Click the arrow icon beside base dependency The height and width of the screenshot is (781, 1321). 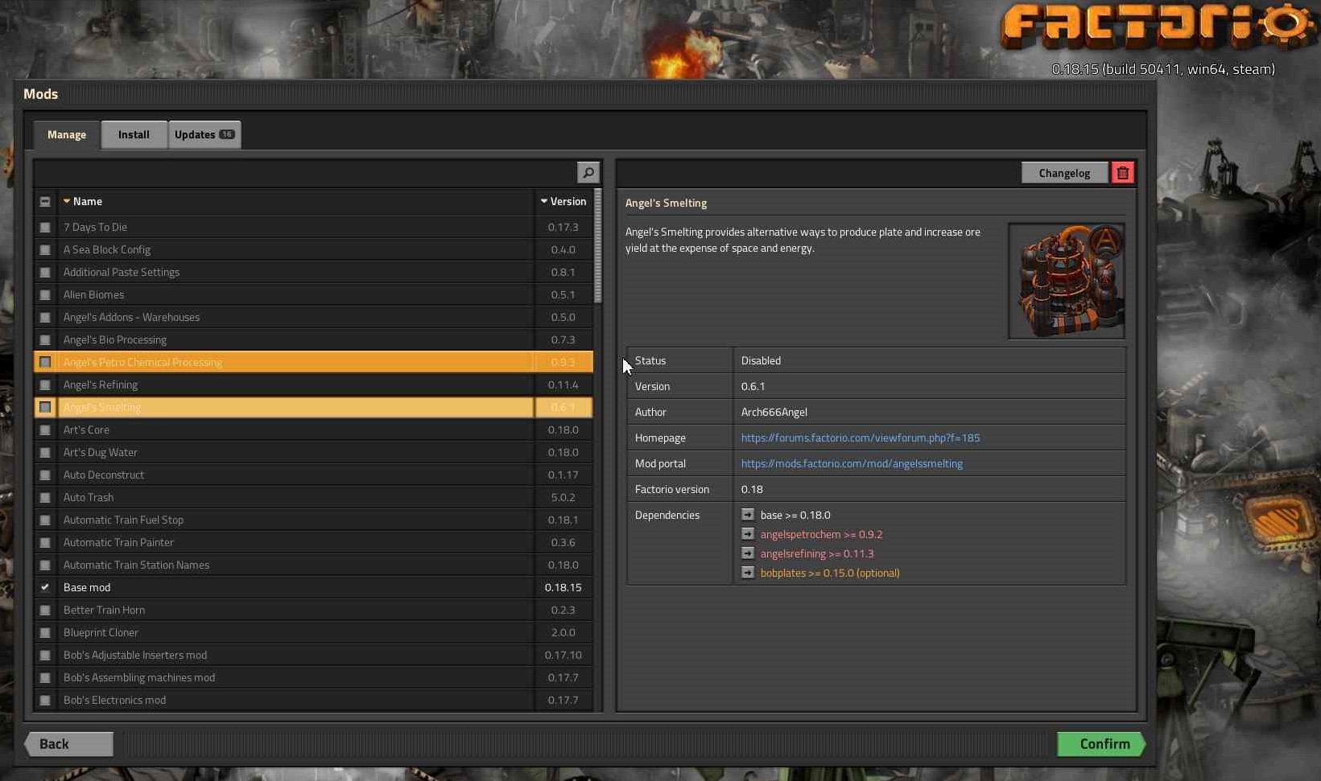coord(748,515)
